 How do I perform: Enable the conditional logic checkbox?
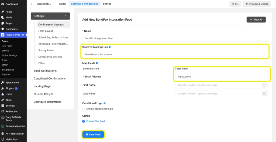(x=84, y=109)
